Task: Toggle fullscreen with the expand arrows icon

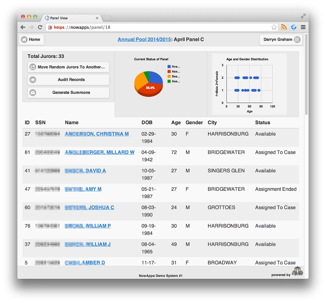Action: coord(303,16)
